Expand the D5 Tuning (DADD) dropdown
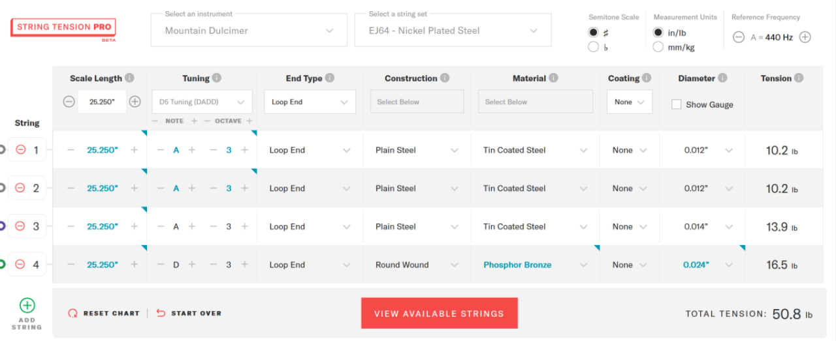This screenshot has width=836, height=341. coord(202,102)
